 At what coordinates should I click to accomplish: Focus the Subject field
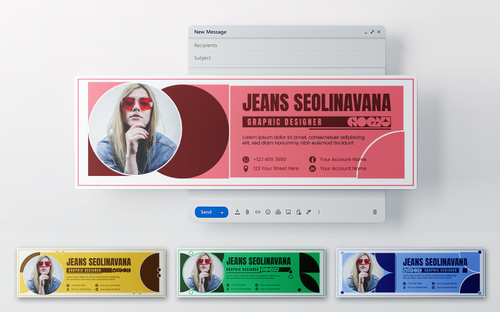(x=287, y=58)
